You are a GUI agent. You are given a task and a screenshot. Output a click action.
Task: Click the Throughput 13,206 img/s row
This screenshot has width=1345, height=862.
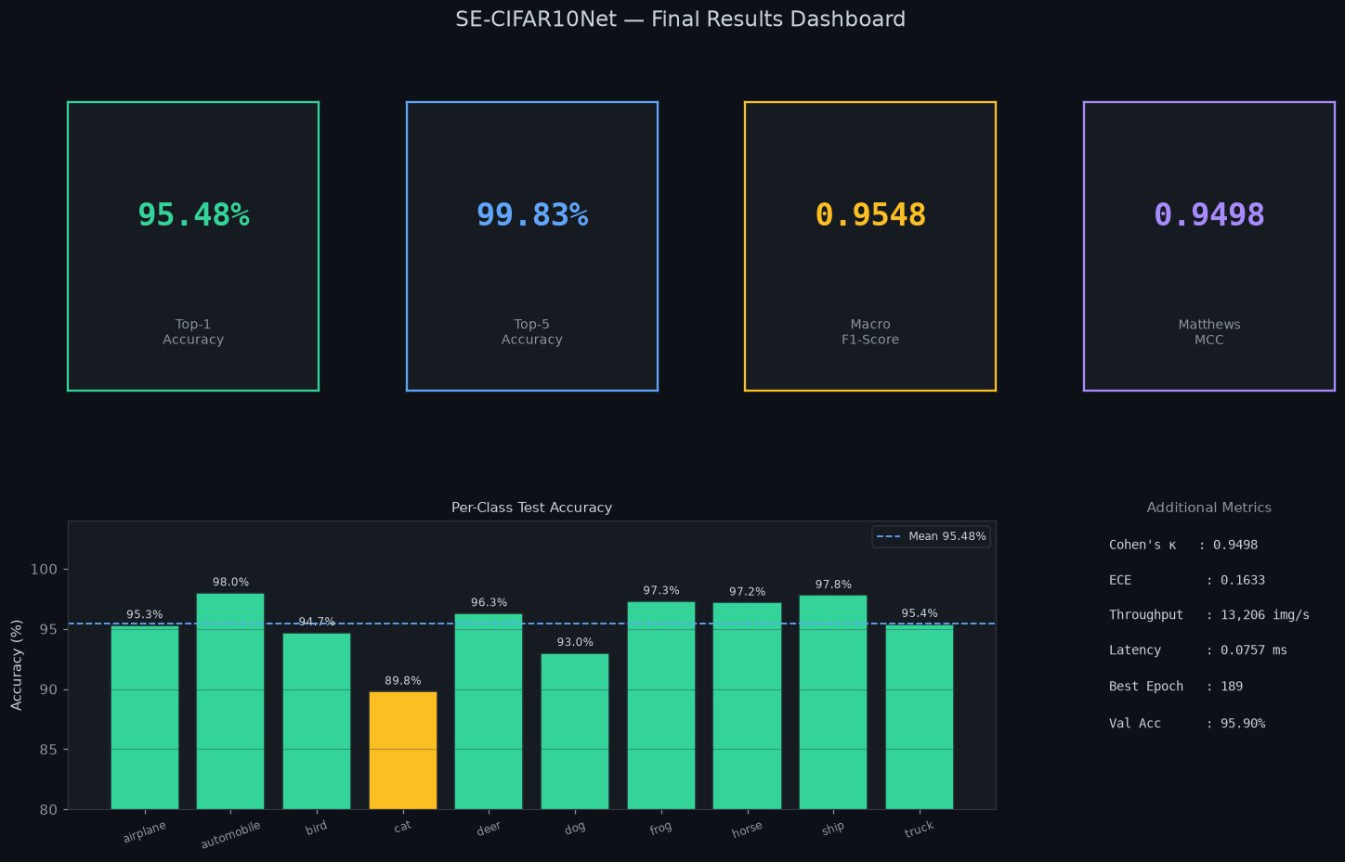point(1209,615)
